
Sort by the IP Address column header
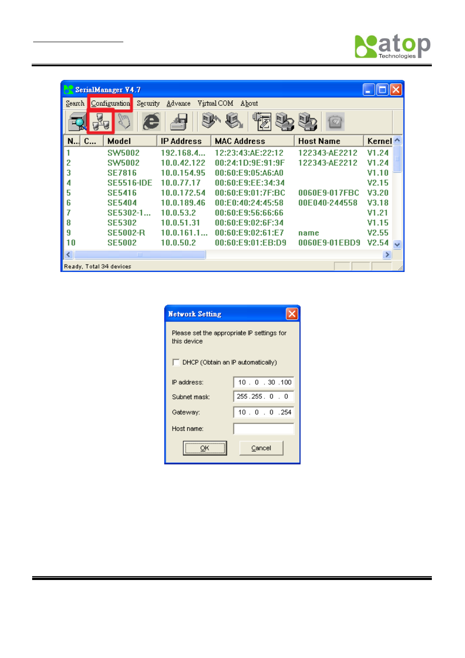coord(184,141)
